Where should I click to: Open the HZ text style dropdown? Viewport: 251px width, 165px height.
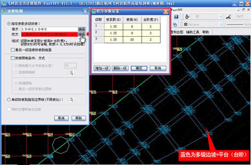pyautogui.click(x=221, y=16)
